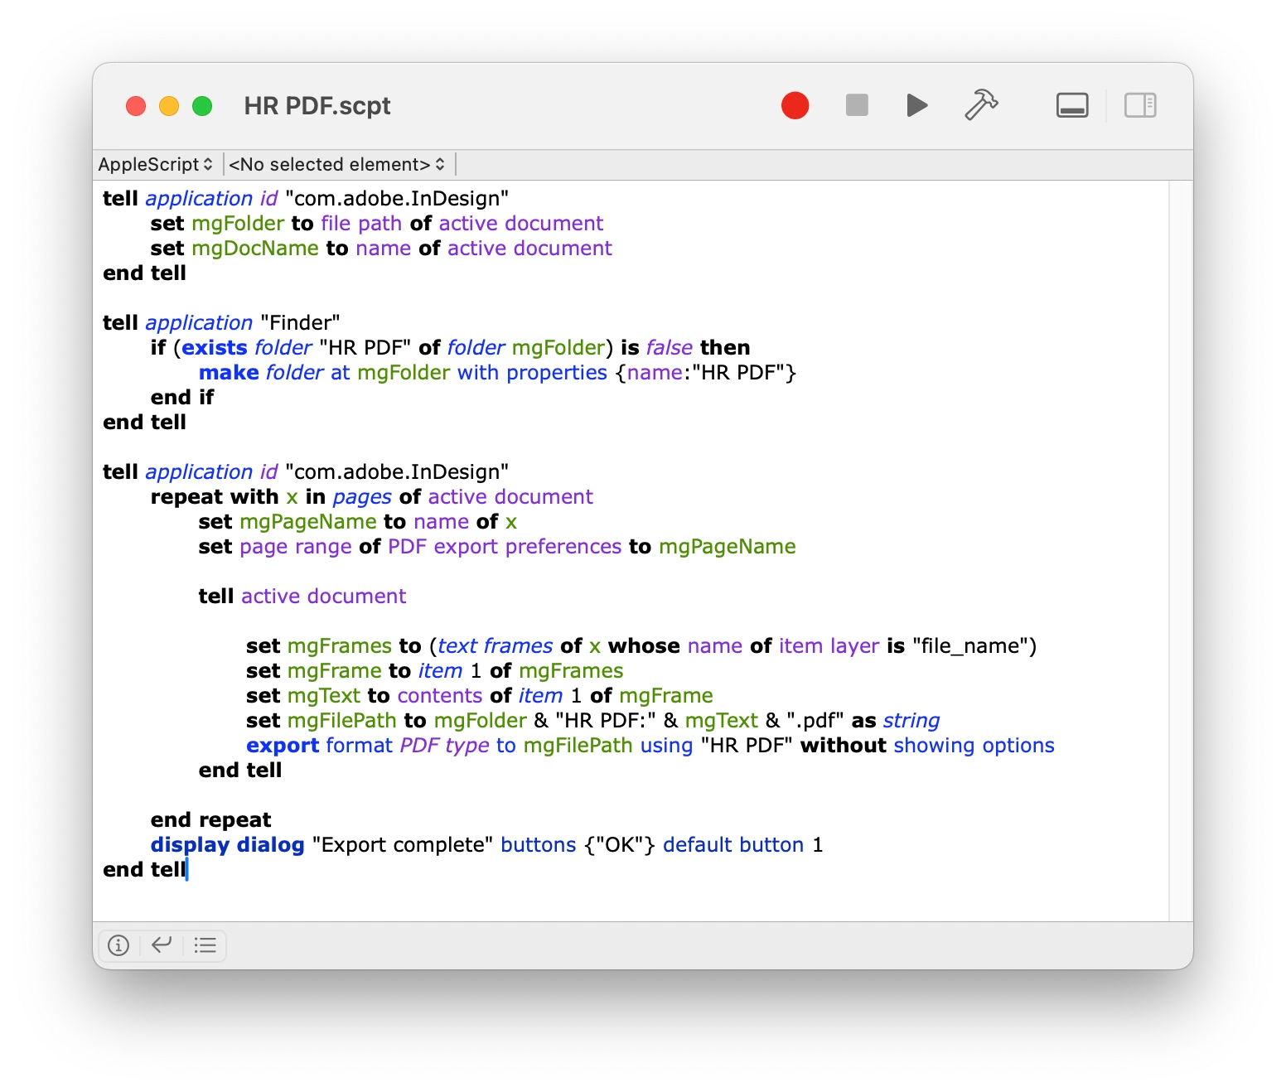The image size is (1286, 1092).
Task: Show the description info tab icon
Action: [118, 945]
